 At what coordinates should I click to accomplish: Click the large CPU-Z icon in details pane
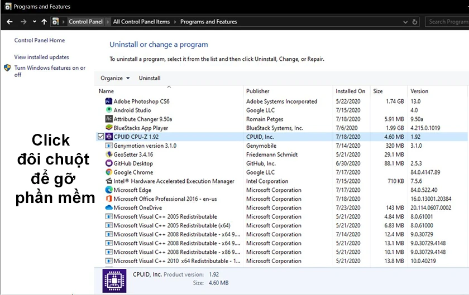(114, 281)
